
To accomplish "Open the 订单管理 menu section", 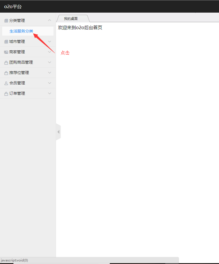I will [x=28, y=93].
